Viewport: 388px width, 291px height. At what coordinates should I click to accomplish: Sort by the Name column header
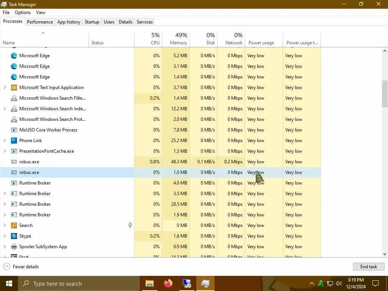[44, 39]
